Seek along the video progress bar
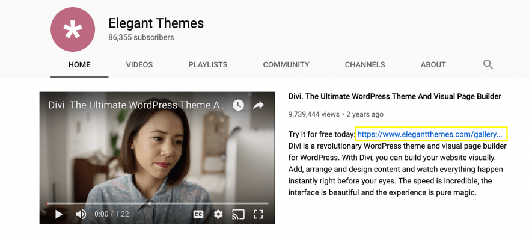 157,203
